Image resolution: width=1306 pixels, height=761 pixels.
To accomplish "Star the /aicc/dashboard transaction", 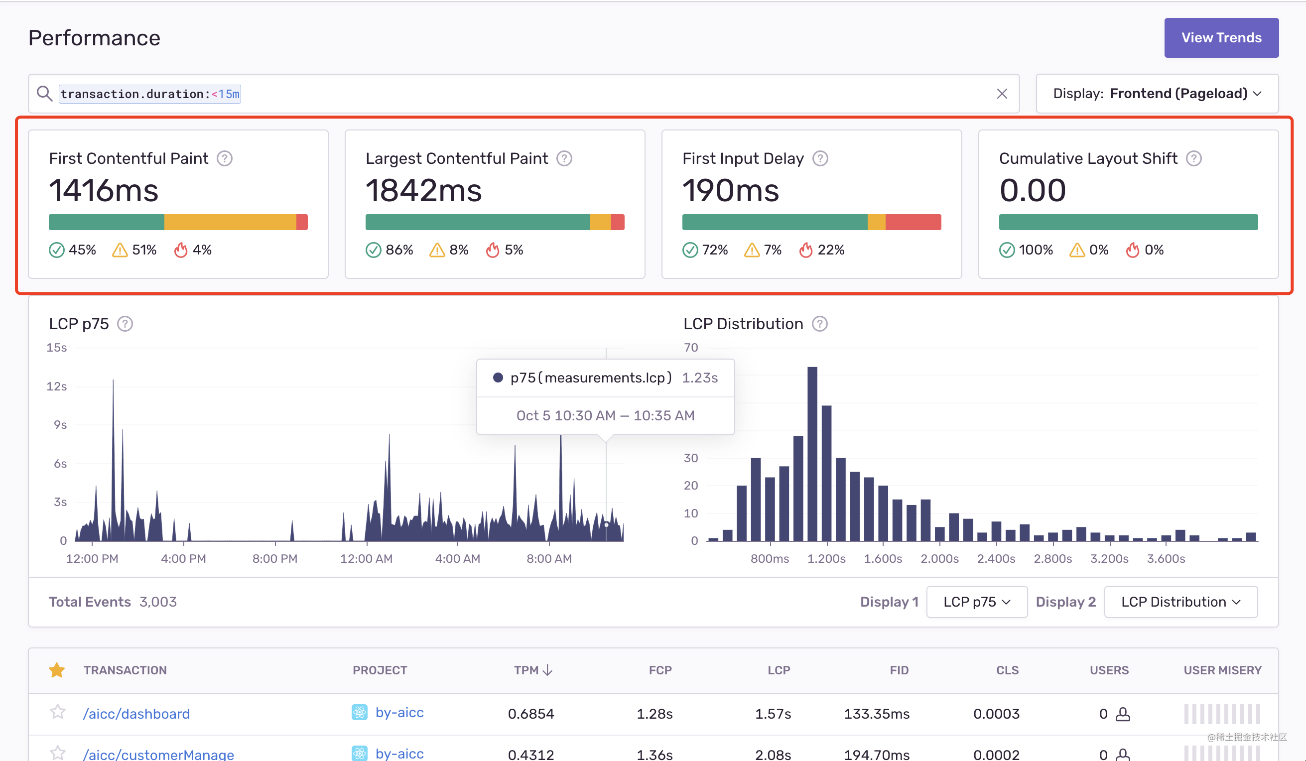I will pyautogui.click(x=57, y=712).
